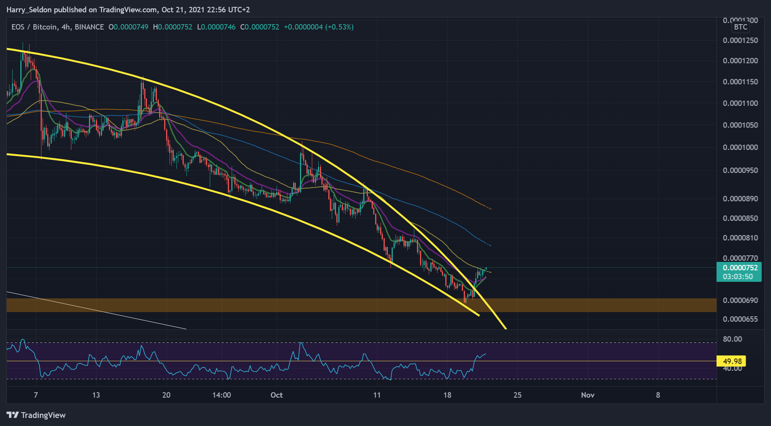771x426 pixels.
Task: Click the 0.0001250 price axis label
Action: (740, 40)
